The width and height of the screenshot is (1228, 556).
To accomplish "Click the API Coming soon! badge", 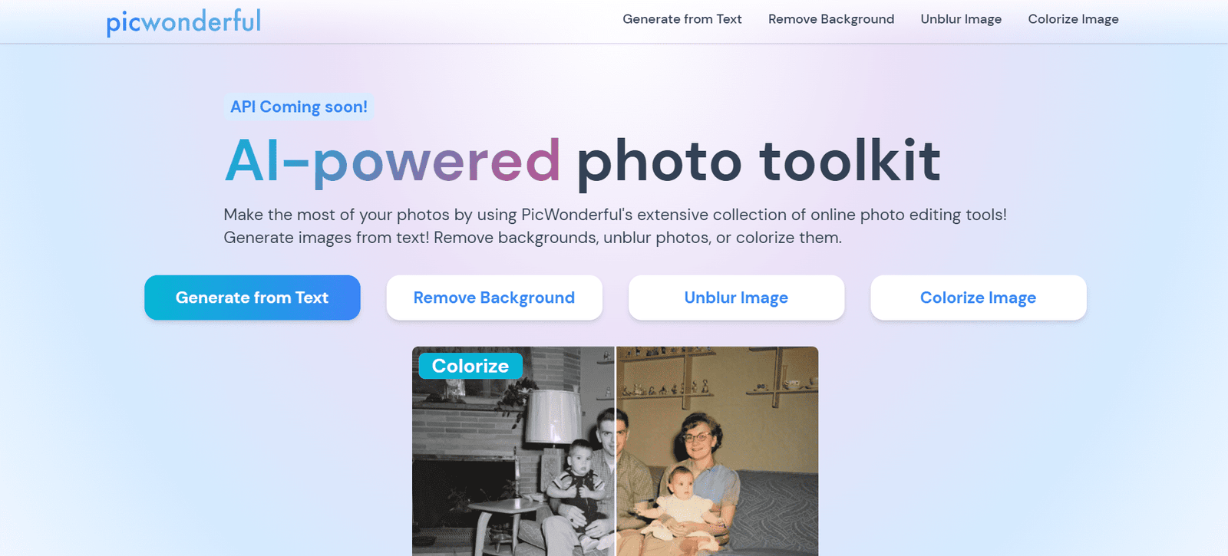I will coord(299,107).
